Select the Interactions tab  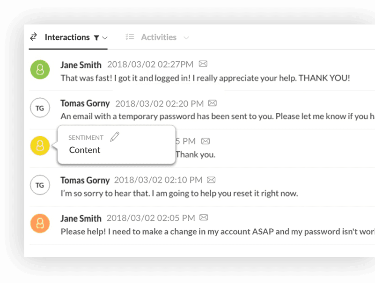tap(67, 37)
